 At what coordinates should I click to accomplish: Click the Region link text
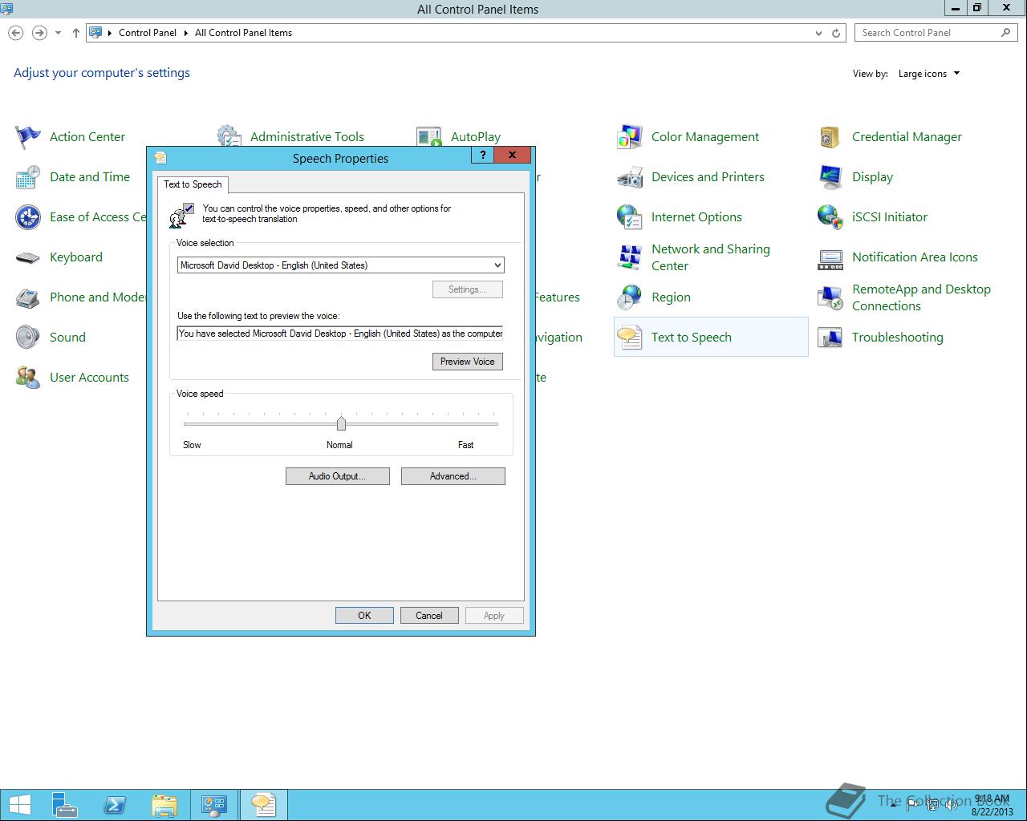click(x=671, y=297)
